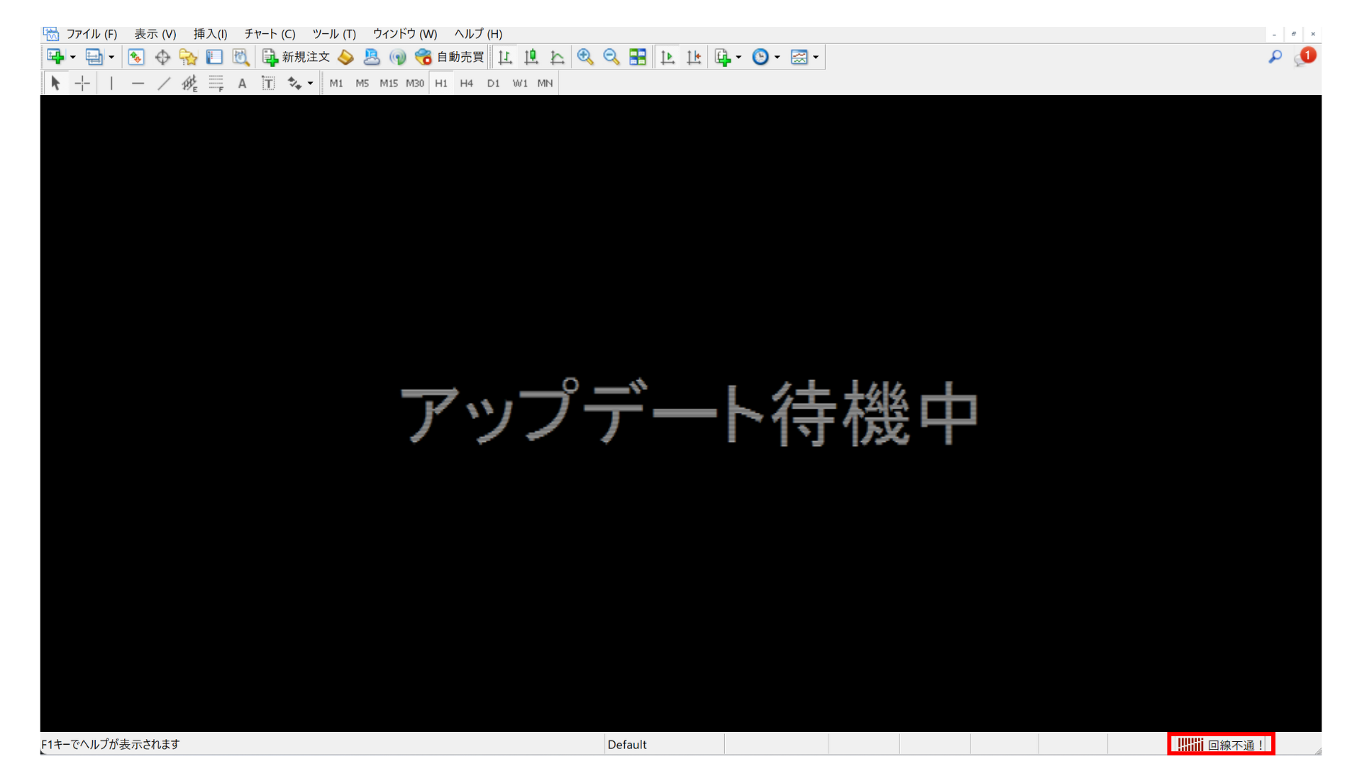Screen dimensions: 1362x766
Task: Switch chart to line chart mode
Action: pyautogui.click(x=558, y=57)
